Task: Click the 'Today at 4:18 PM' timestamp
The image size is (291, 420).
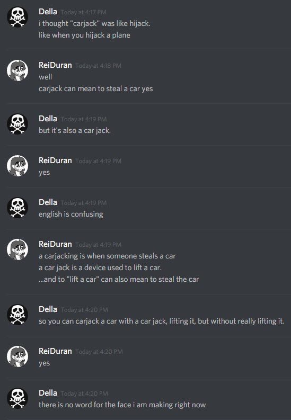Action: 99,66
